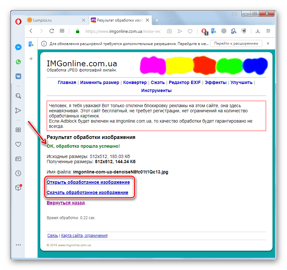The width and height of the screenshot is (287, 270).
Task: Open Speed Dial grid icon in sidebar
Action: coord(18,130)
